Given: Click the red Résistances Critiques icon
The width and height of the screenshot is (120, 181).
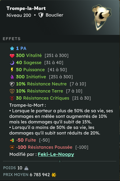Looking at the screenshot, I should tap(12, 98).
